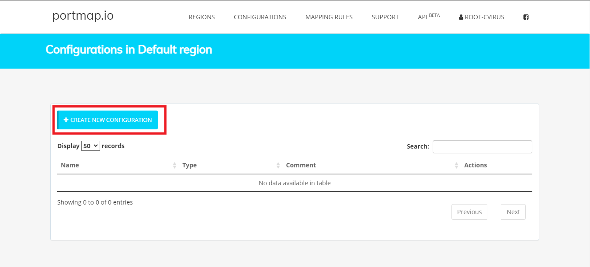Focus the Search input field
Image resolution: width=590 pixels, height=267 pixels.
482,147
